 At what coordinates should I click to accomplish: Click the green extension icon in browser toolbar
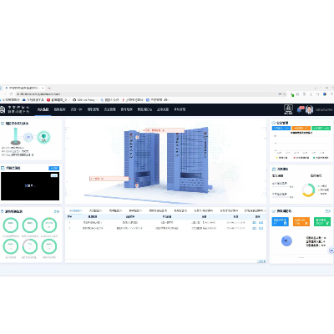291,94
